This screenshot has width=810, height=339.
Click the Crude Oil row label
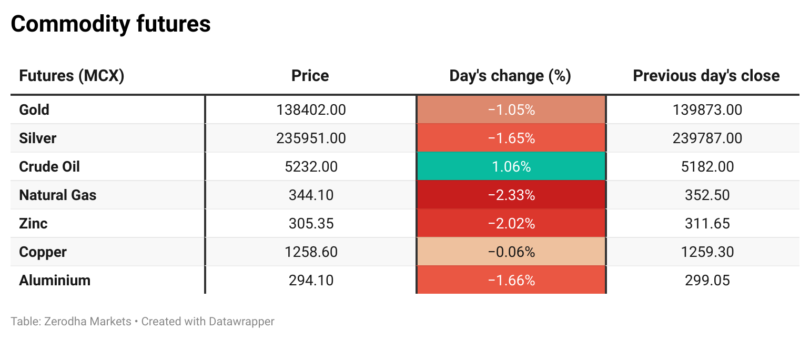click(x=49, y=167)
